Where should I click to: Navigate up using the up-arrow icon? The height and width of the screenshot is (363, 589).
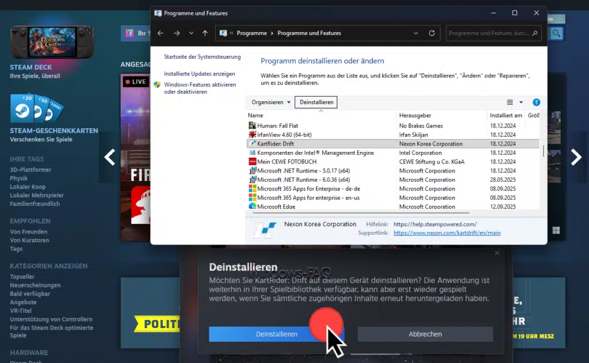pyautogui.click(x=205, y=33)
